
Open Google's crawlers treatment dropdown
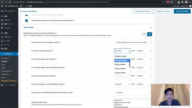pos(134,43)
